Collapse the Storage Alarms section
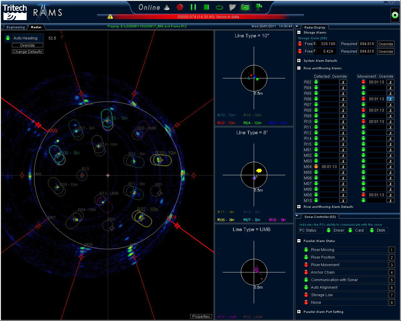Screen dimensions: 401x321 pyautogui.click(x=299, y=32)
